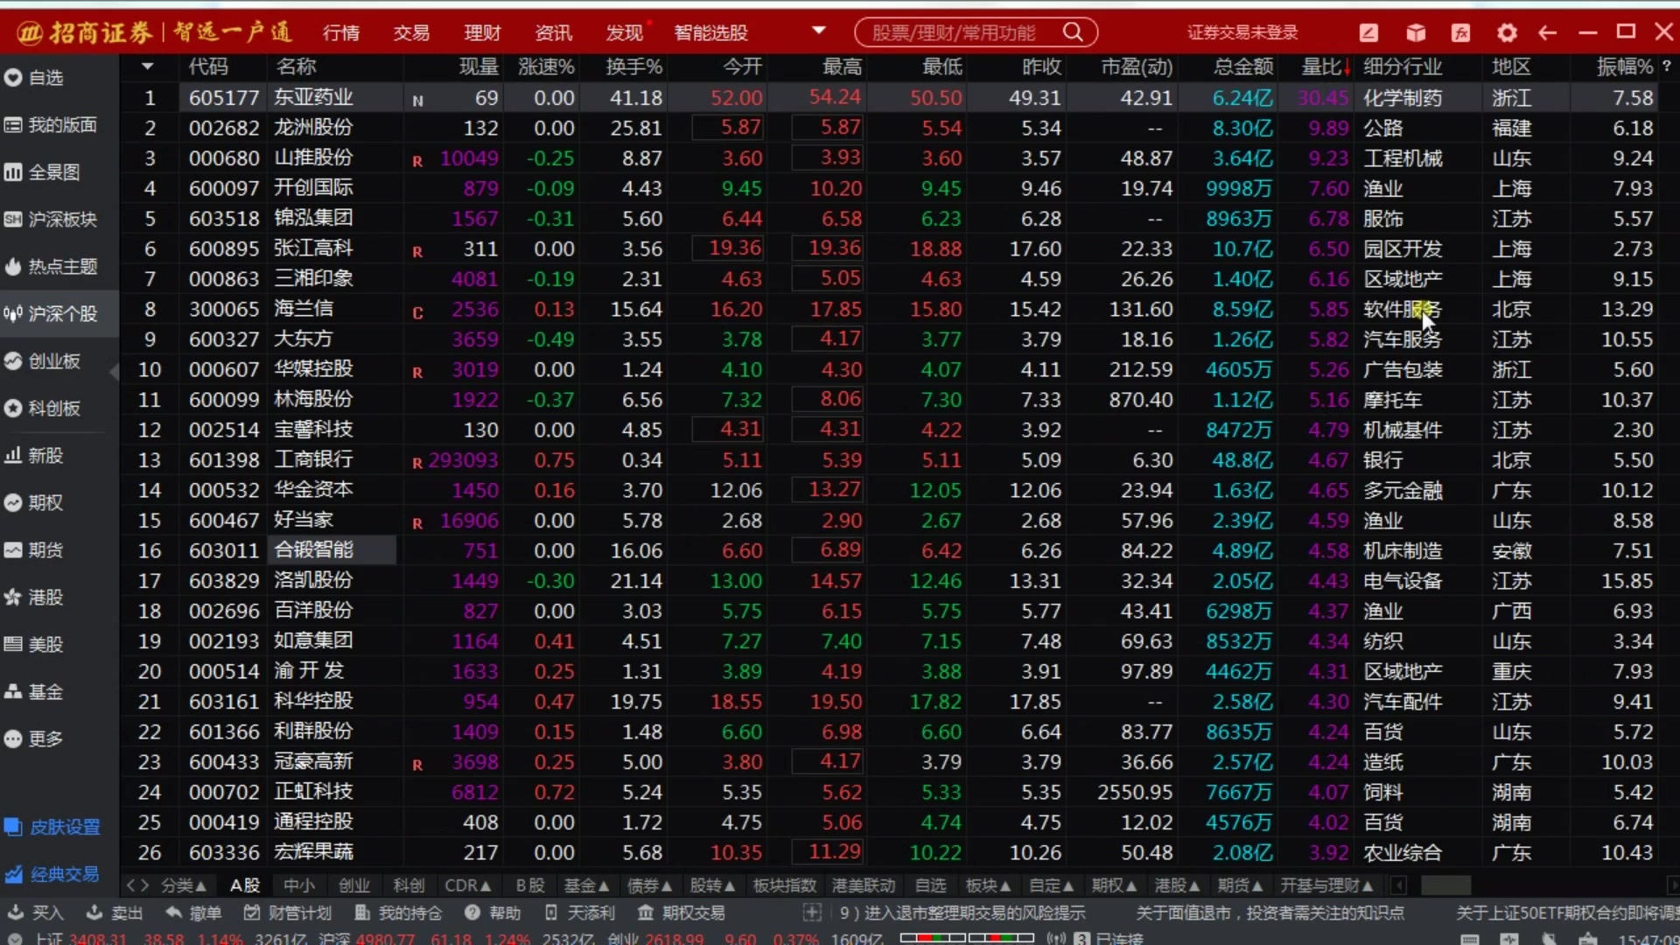The image size is (1680, 945).
Task: Expand the 板块▲ tab menu
Action: [x=989, y=885]
